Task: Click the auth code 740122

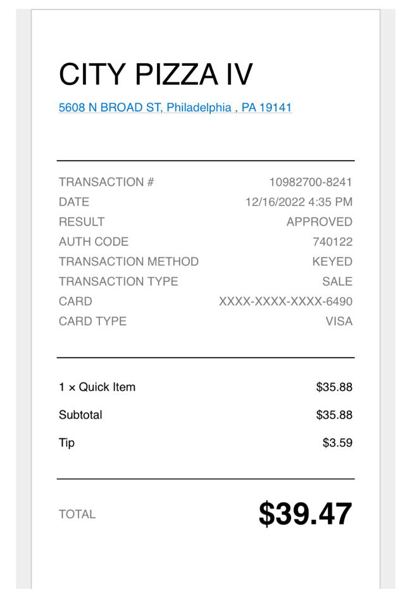Action: pyautogui.click(x=332, y=241)
